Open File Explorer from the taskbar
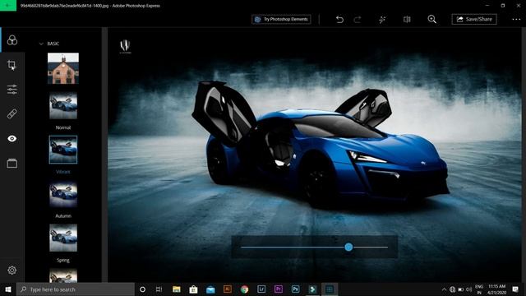Viewport: 526px width, 296px height. 177,289
